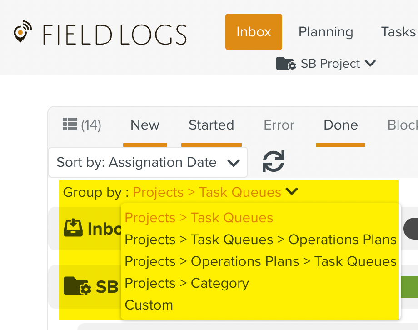Go to the Planning tab
This screenshot has width=418, height=330.
326,32
